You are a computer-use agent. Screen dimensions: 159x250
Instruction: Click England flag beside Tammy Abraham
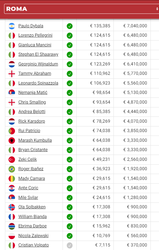(x=12, y=74)
